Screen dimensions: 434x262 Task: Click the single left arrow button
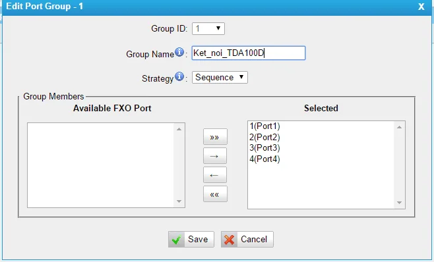point(215,174)
